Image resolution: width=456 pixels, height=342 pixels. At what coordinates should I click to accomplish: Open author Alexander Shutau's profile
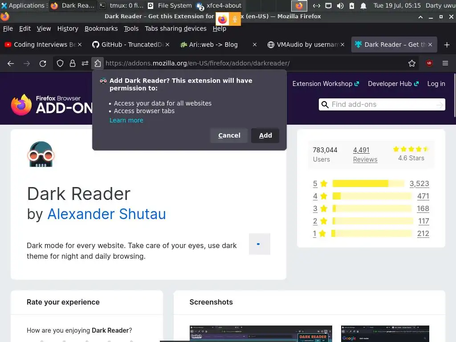pos(106,214)
